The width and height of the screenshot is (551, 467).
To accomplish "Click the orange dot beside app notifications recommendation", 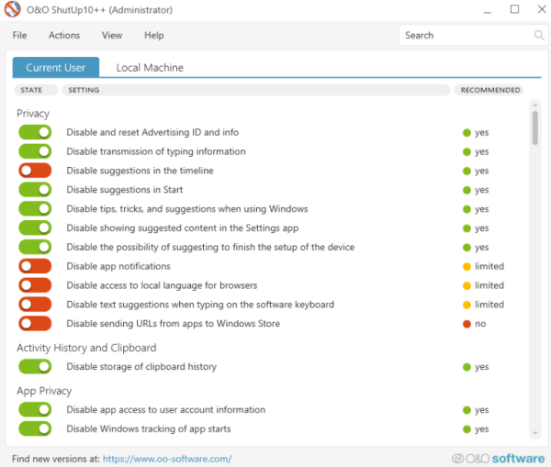I will (467, 266).
